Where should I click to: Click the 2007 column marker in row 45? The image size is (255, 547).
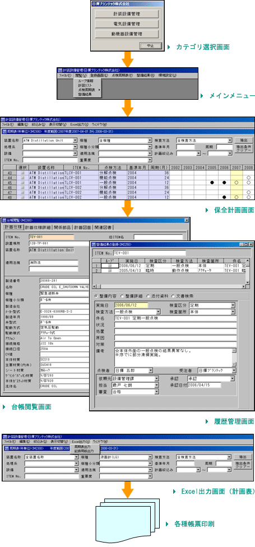pos(236,183)
